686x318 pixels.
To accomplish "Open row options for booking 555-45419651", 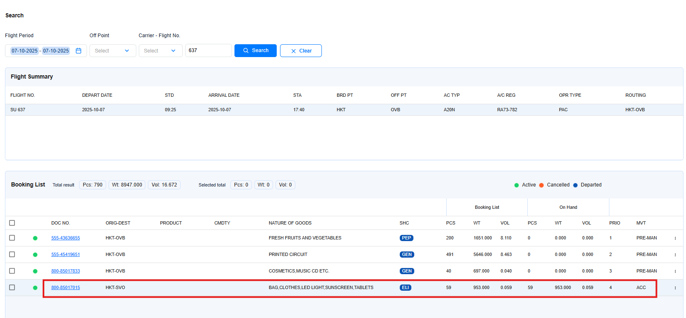I will click(675, 255).
